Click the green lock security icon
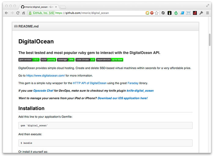The image size is (214, 157). (30, 13)
